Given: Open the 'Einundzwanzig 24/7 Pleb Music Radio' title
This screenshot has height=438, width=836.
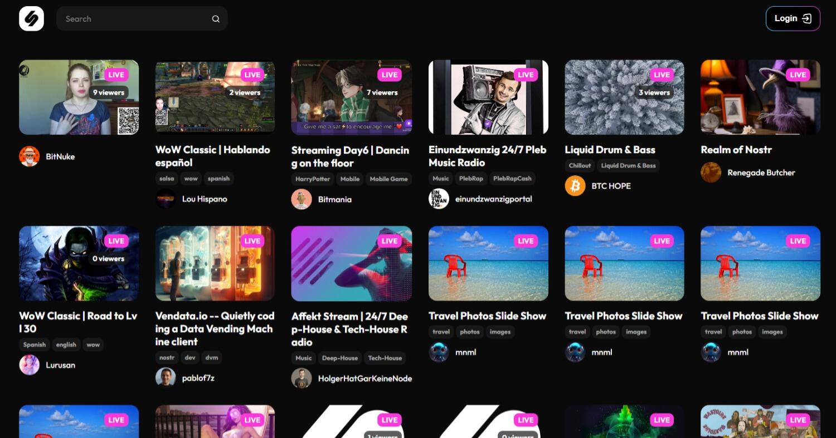Looking at the screenshot, I should (x=488, y=156).
